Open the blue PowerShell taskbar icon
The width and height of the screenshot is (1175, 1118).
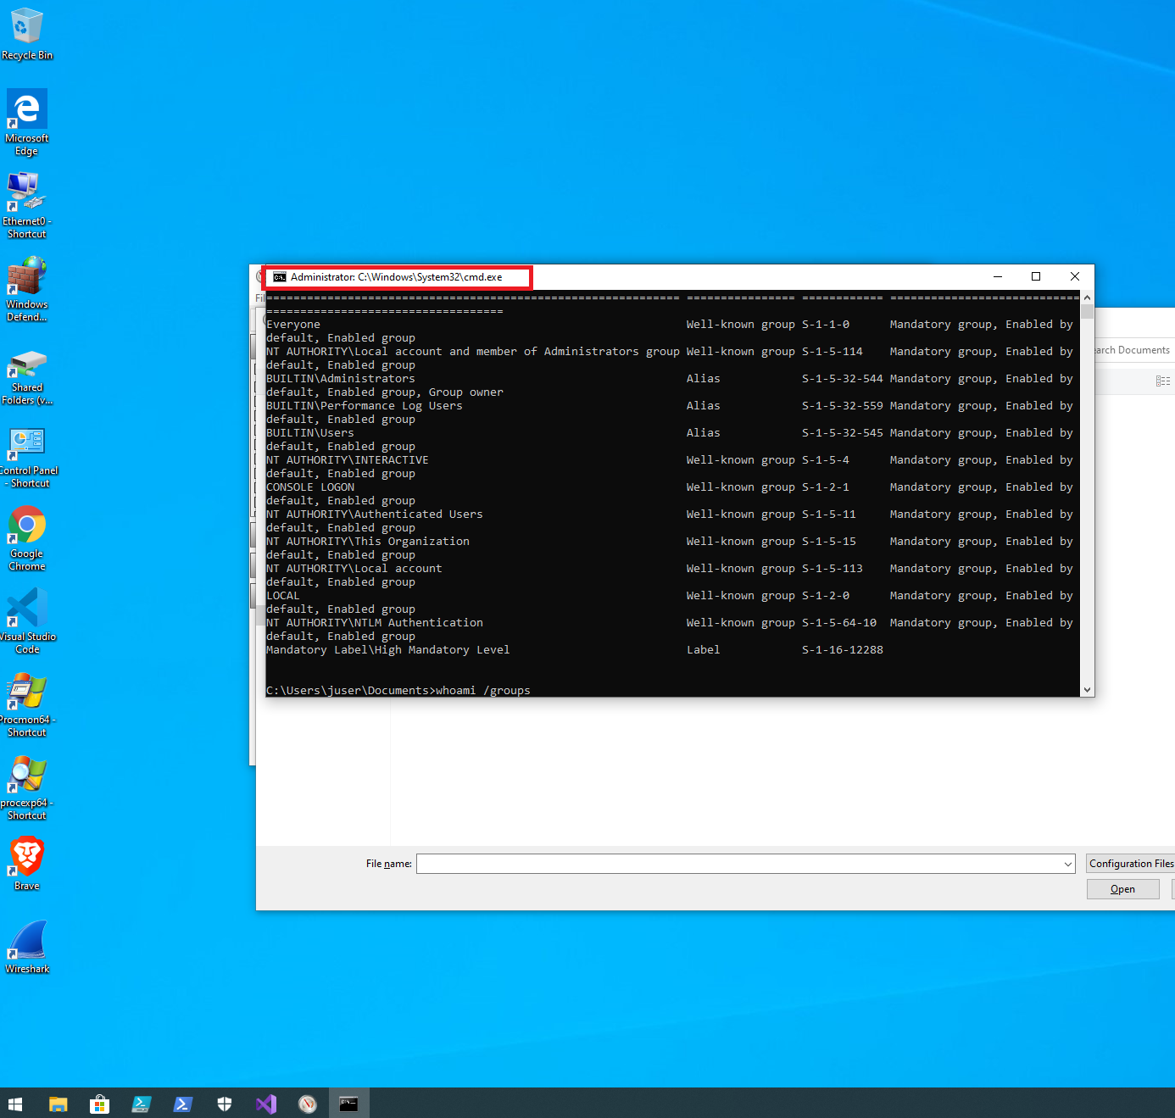coord(182,1104)
